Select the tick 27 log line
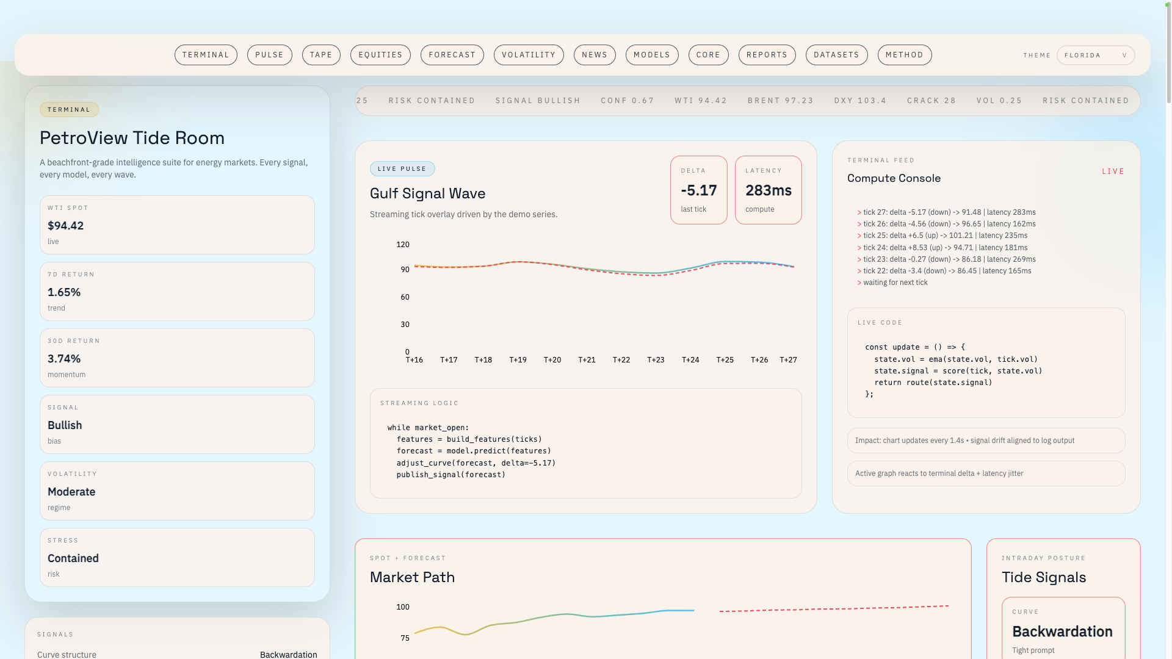 (946, 212)
